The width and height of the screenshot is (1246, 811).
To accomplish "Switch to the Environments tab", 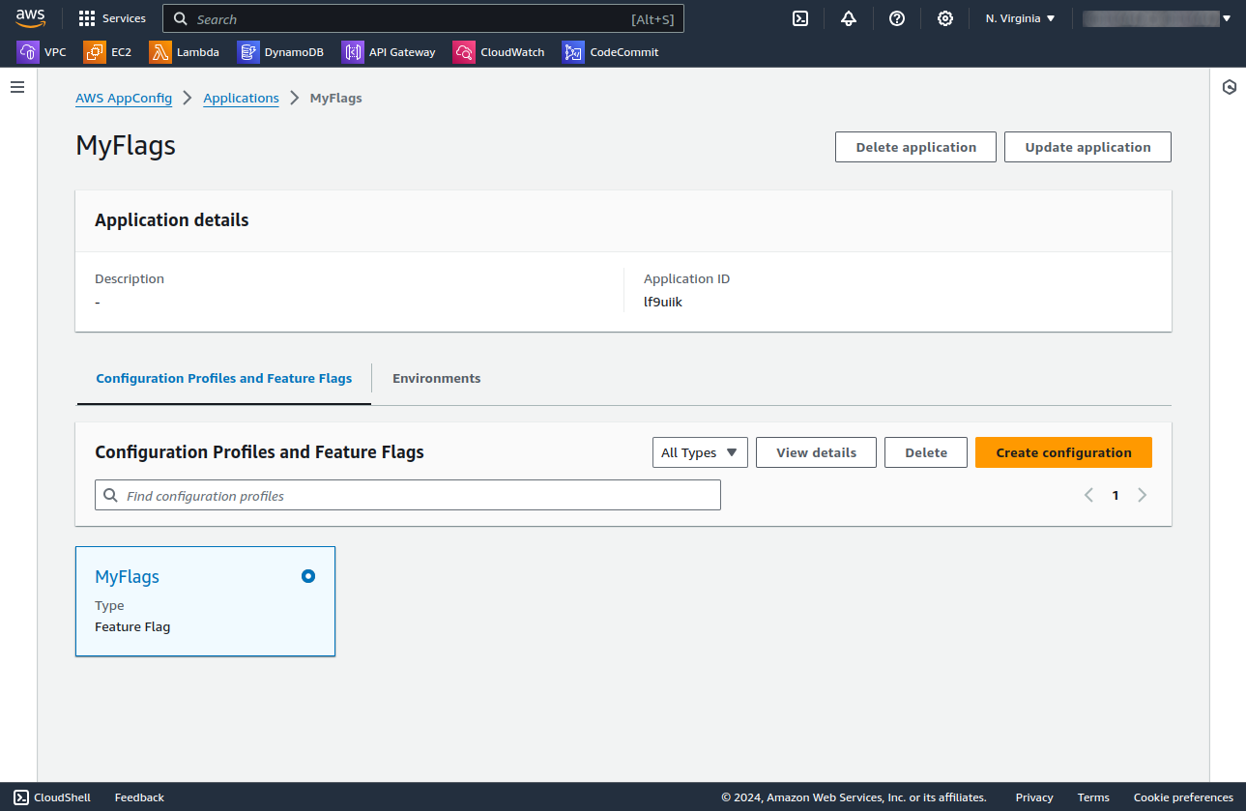I will pyautogui.click(x=436, y=378).
